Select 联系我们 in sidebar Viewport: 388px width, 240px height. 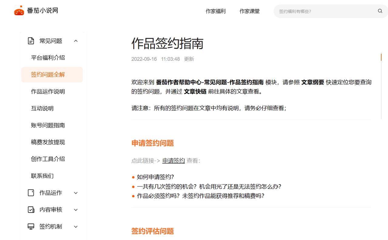(x=42, y=176)
